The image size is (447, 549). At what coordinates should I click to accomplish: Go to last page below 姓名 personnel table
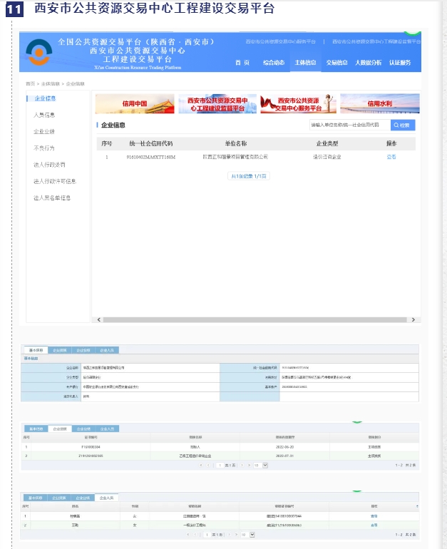[x=236, y=535]
